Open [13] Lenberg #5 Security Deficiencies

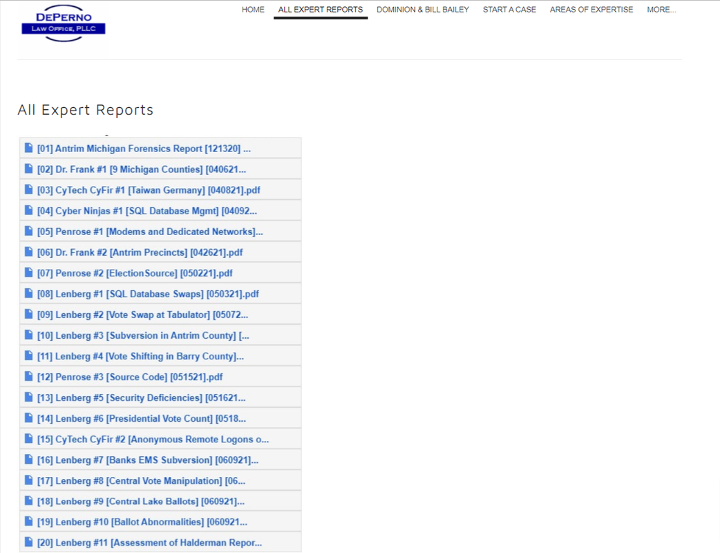coord(142,397)
